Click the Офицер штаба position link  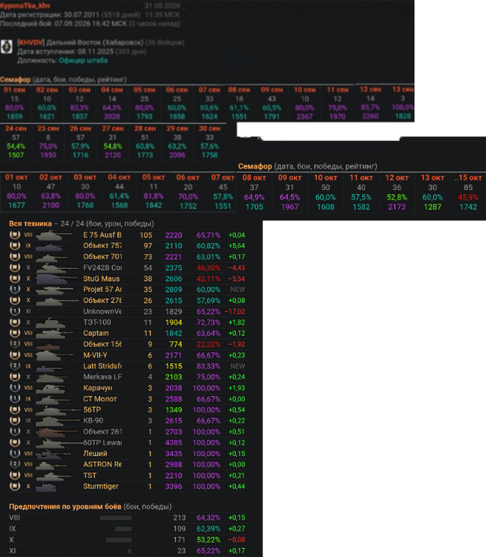click(x=83, y=60)
